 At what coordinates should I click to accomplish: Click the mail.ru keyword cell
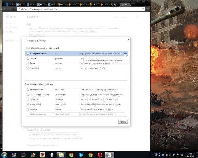pyautogui.click(x=58, y=68)
